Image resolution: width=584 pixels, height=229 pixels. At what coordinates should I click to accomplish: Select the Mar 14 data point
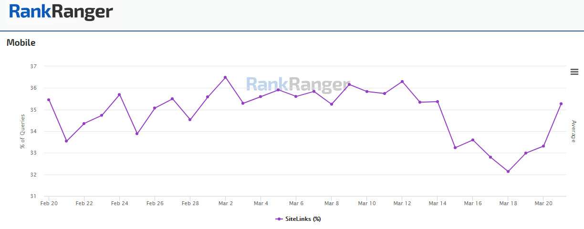438,102
